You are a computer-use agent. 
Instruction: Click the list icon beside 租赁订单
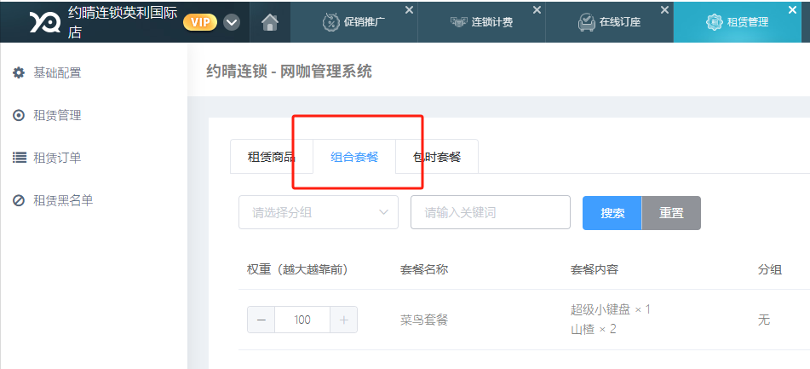pyautogui.click(x=19, y=158)
